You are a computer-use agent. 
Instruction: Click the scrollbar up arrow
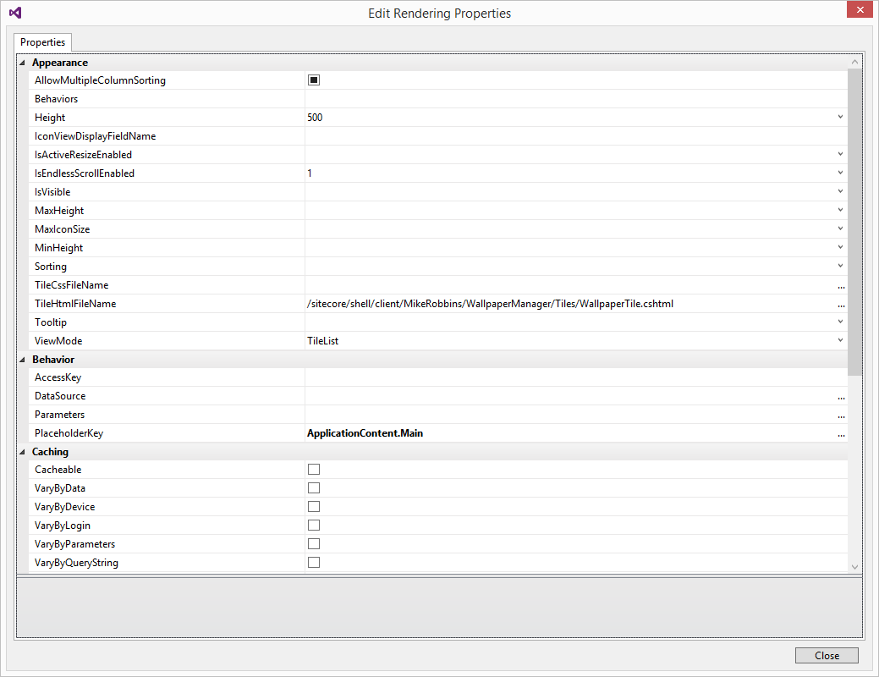(x=854, y=62)
